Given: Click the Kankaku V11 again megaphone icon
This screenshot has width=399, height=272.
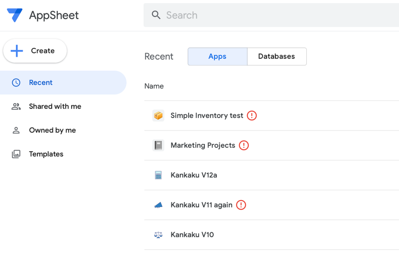Looking at the screenshot, I should pos(158,205).
